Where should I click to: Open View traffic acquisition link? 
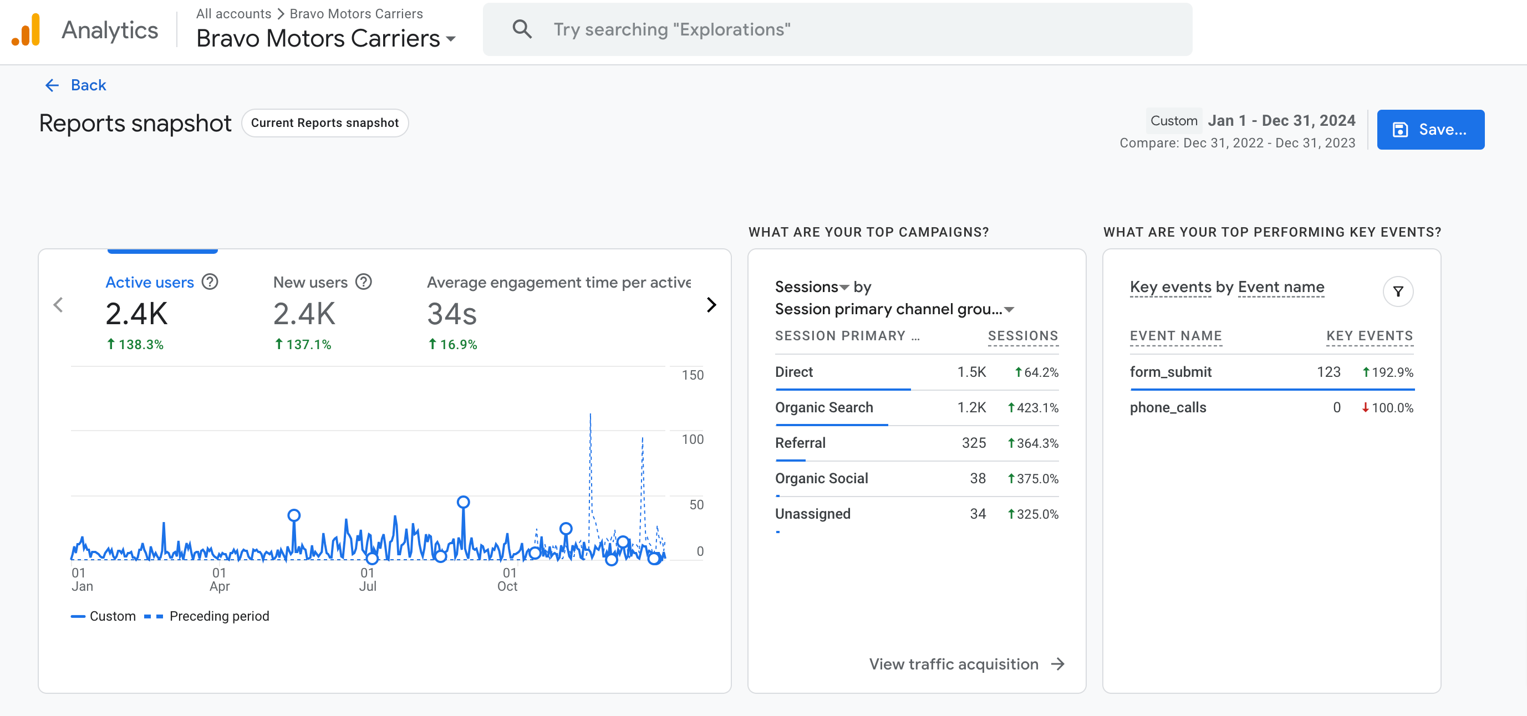click(953, 664)
